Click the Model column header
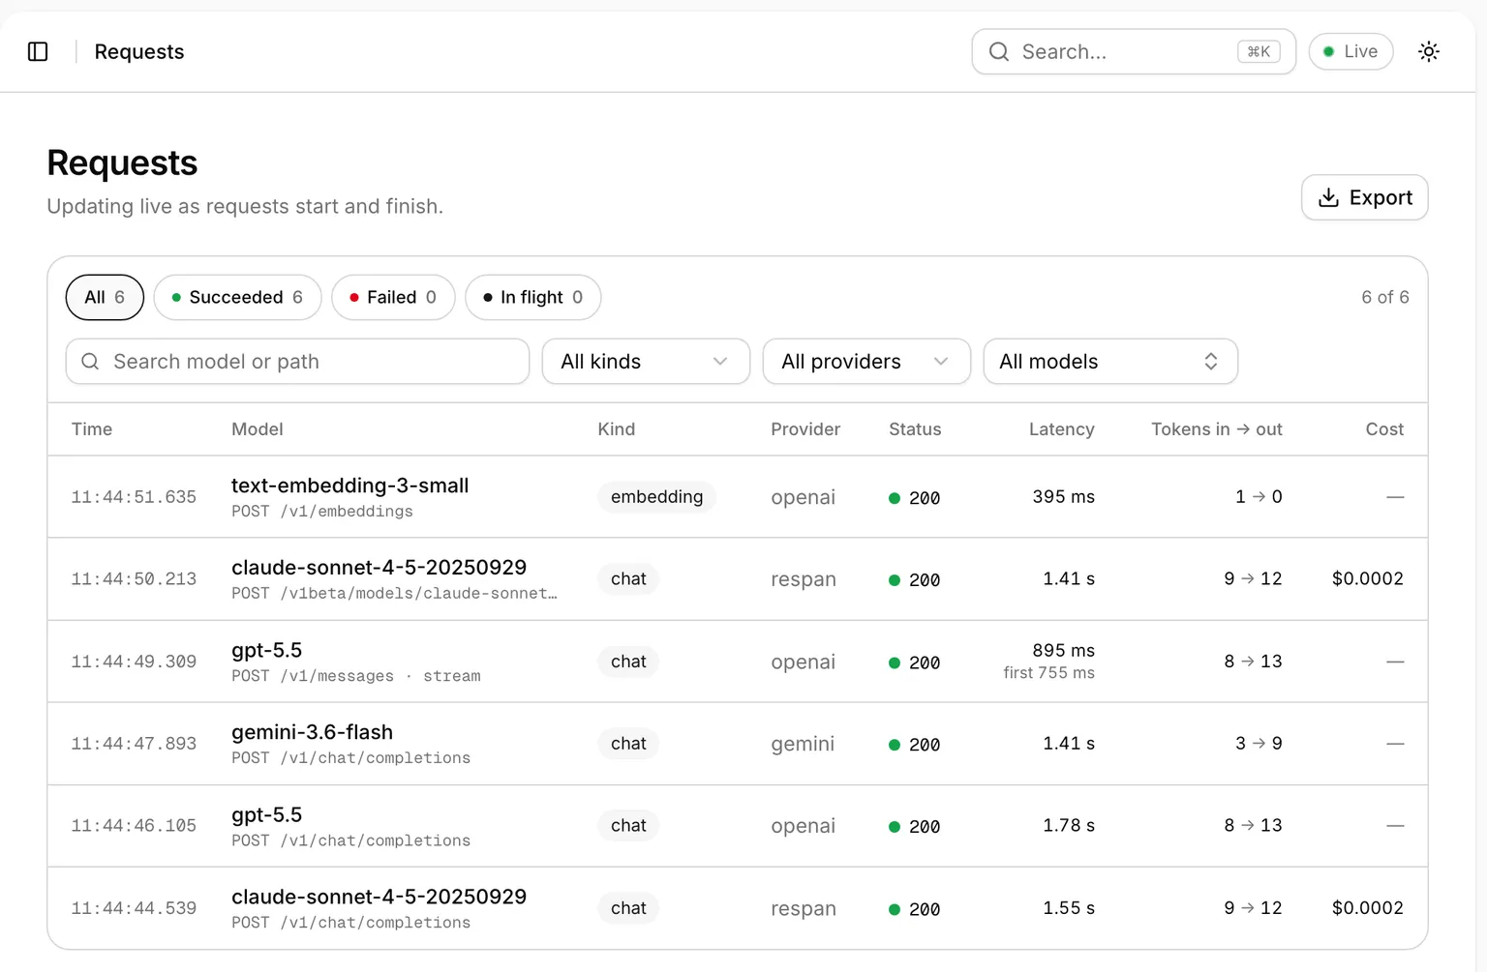This screenshot has height=972, width=1487. (x=258, y=429)
